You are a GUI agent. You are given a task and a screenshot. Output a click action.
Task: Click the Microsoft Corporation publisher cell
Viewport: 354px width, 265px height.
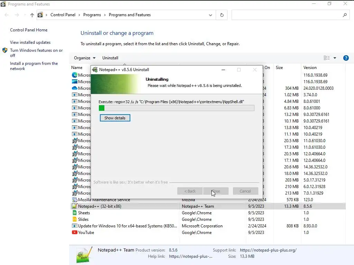click(x=202, y=226)
